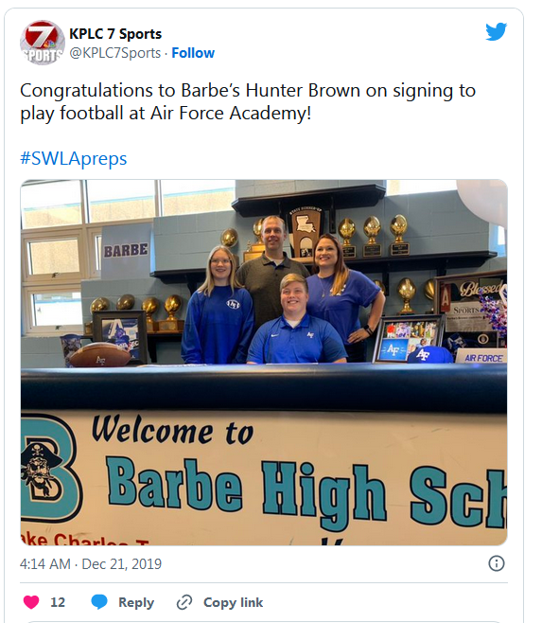Follow the KPLC7Sports account
Viewport: 542px width, 623px height.
click(x=193, y=53)
